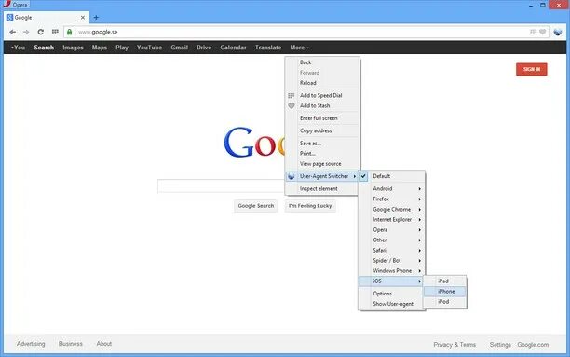The image size is (570, 357).
Task: Open Calendar in Google top bar
Action: [x=233, y=48]
